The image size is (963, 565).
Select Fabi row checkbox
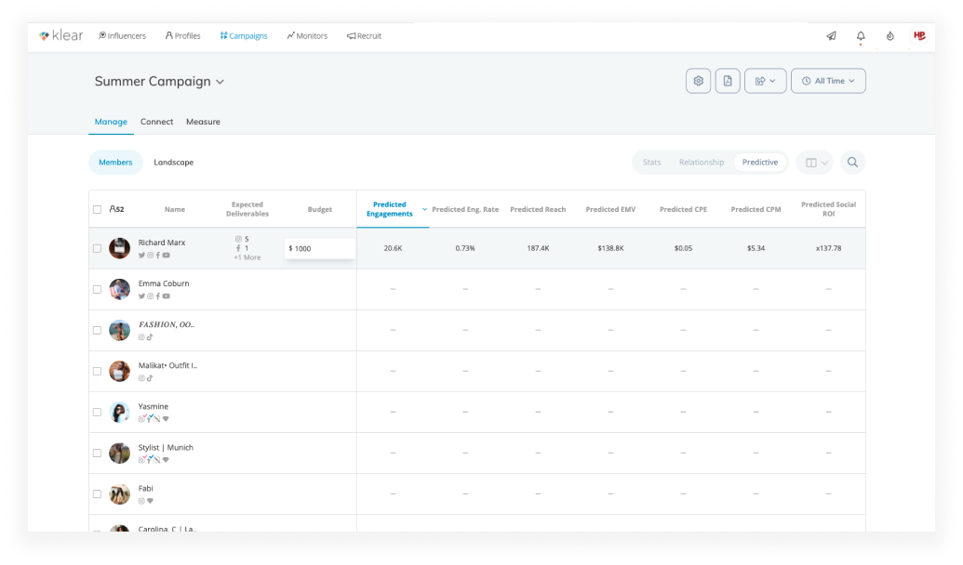point(97,493)
